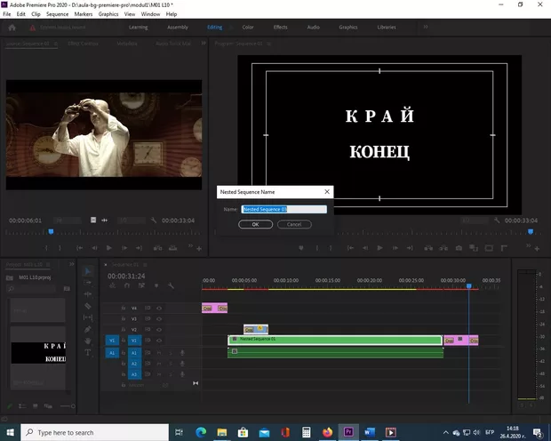This screenshot has width=551, height=441.
Task: Select the Selection arrow tool
Action: click(x=89, y=271)
